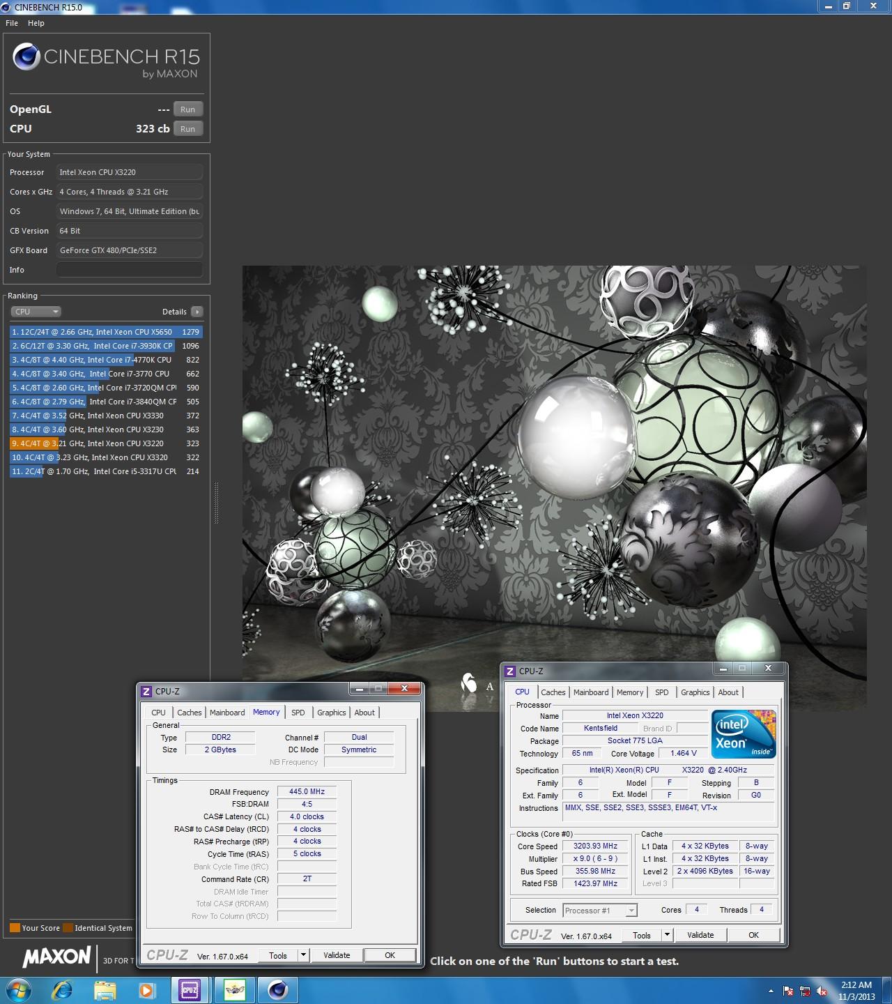Select ranking row 1 Xeon X5650 score 1279

pos(106,332)
